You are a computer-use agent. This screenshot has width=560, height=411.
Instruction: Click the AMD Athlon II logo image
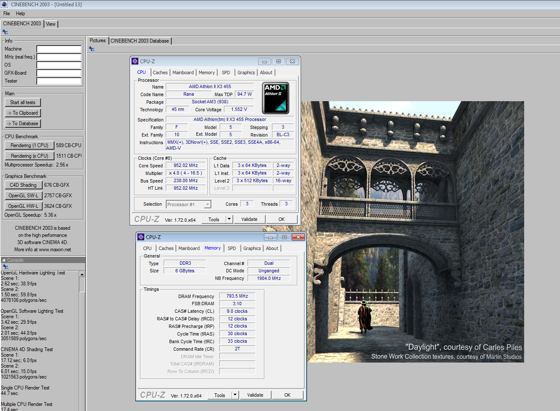(x=275, y=98)
